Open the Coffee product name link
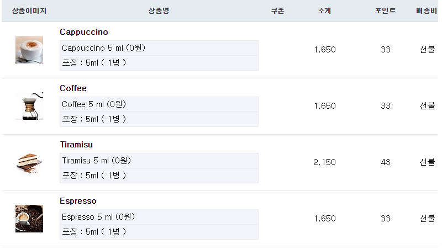Screen dimensions: 442x249 (73, 88)
